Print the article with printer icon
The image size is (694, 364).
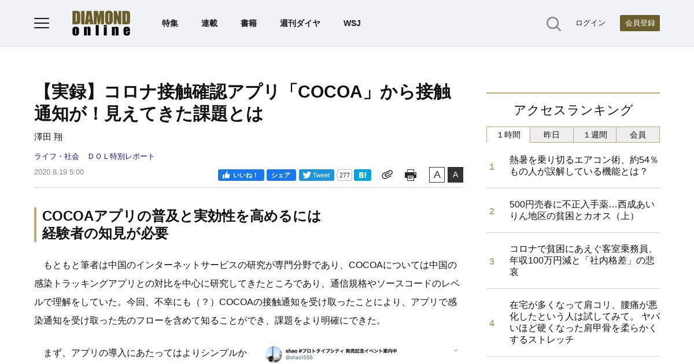point(411,175)
